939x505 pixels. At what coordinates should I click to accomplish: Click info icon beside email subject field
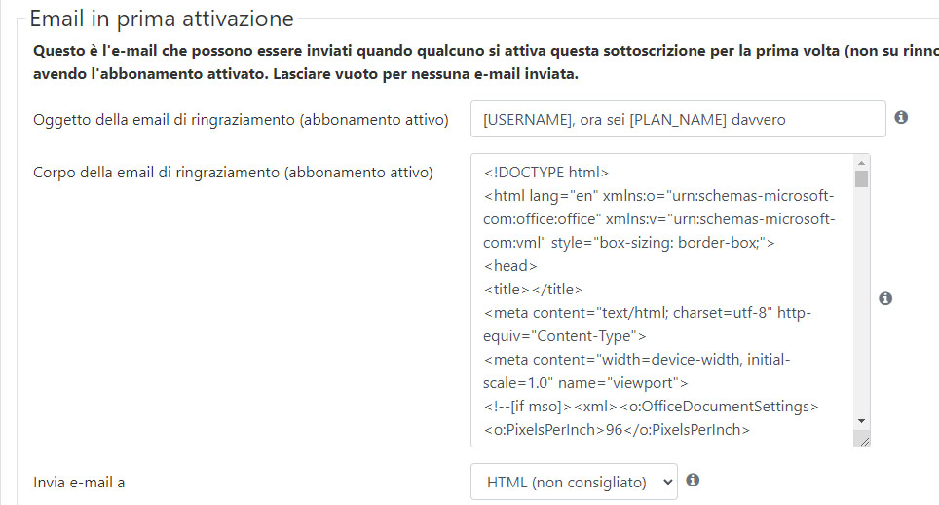pyautogui.click(x=901, y=117)
